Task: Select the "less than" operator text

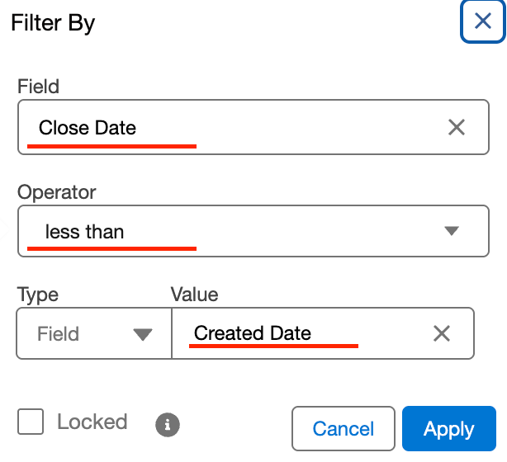Action: point(84,232)
